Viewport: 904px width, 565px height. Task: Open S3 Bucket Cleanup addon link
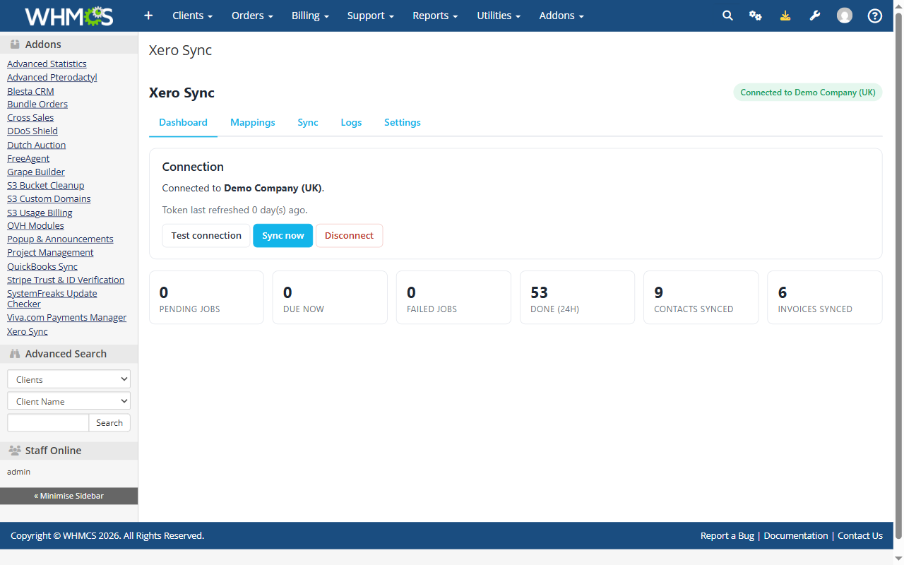coord(46,185)
